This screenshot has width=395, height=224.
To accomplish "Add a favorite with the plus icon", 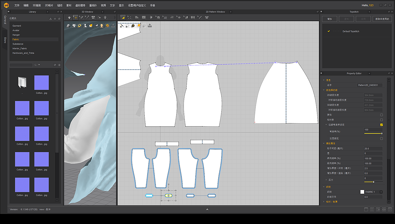I will coord(55,19).
